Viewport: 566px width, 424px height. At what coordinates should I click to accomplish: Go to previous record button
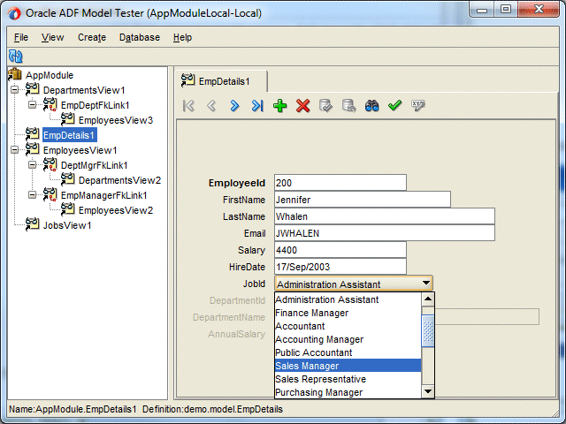211,106
